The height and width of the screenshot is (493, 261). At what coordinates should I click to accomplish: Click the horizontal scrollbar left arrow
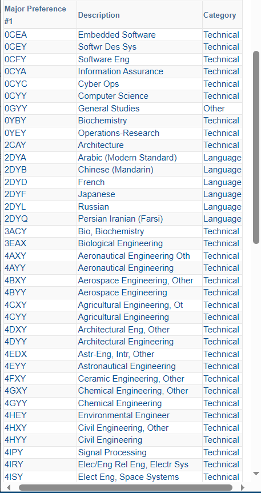(x=9, y=488)
